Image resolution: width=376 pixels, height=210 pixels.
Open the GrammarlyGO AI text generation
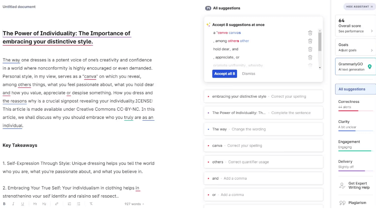click(355, 67)
